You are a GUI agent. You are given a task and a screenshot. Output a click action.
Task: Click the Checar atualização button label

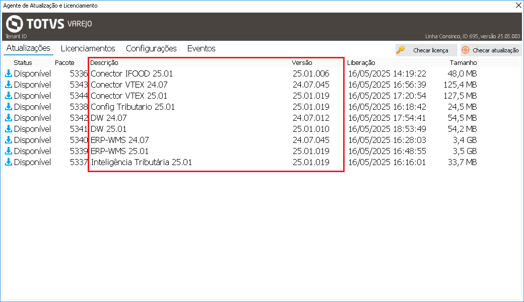(x=496, y=50)
